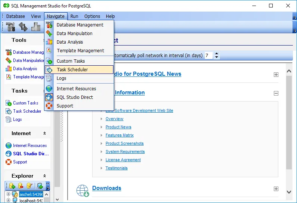This screenshot has height=203, width=297.
Task: Choose Data Manipulation from the Navigate menu
Action: [79, 33]
